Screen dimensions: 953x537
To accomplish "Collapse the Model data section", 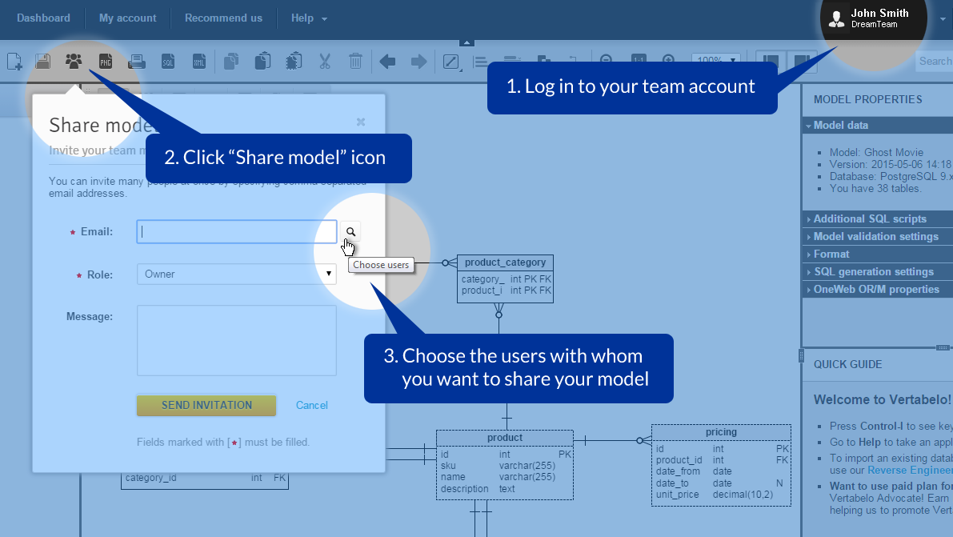I will (x=878, y=126).
